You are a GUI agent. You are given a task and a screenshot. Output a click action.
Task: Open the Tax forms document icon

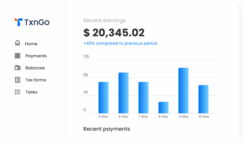(x=18, y=80)
